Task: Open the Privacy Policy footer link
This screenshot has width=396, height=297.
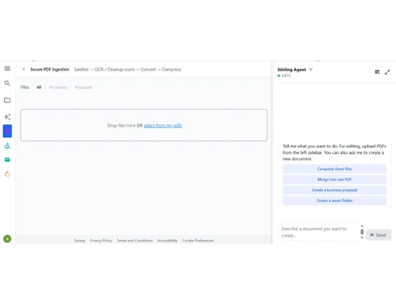Action: (x=101, y=241)
